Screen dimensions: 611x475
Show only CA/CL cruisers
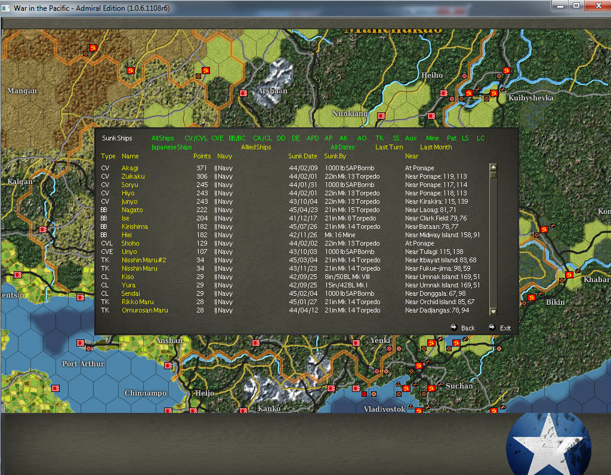click(263, 138)
